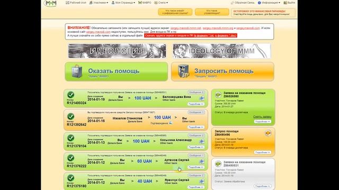Click blue icon beside Белозерцева Вика
The image size is (339, 190).
point(202,98)
